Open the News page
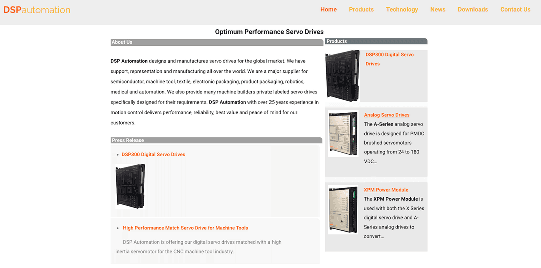Screen dimensions: 541x268 coord(437,9)
